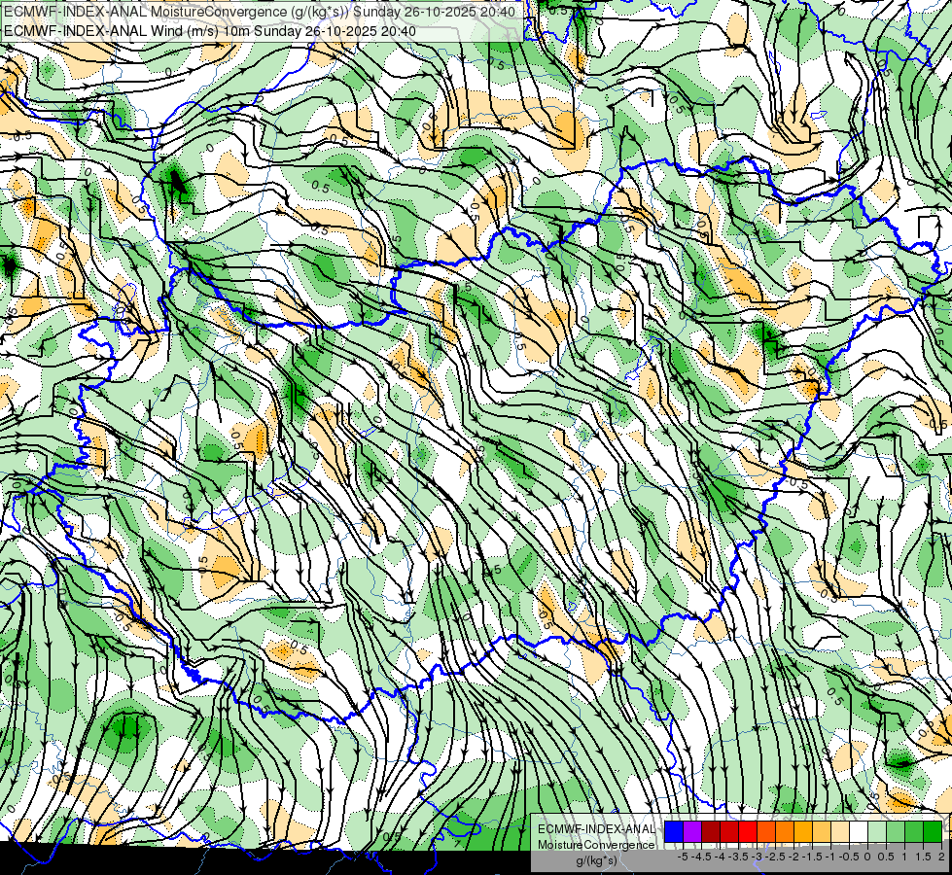Viewport: 952px width, 875px height.
Task: Click the -5 value on the legend scale
Action: coord(683,857)
